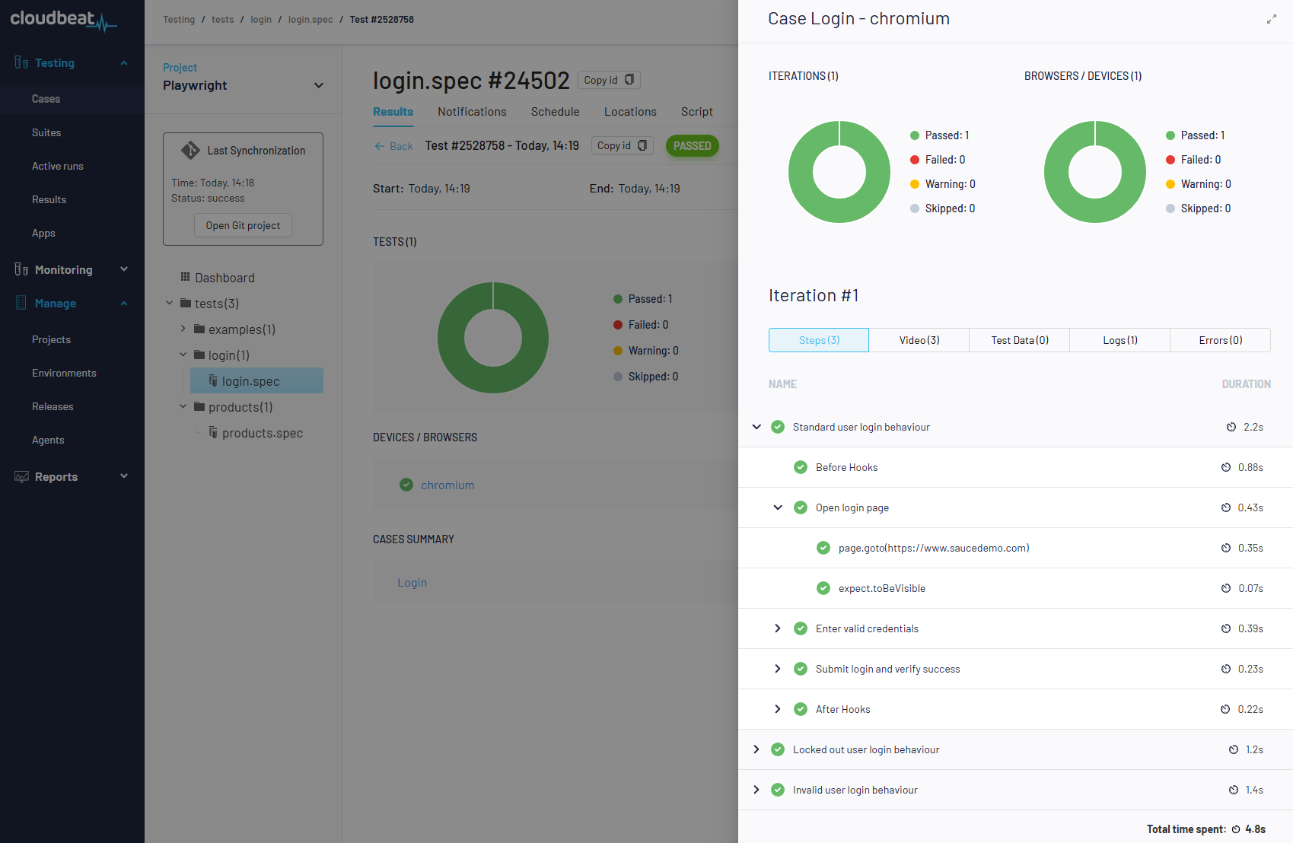Image resolution: width=1293 pixels, height=843 pixels.
Task: Click the login.spec file icon
Action: (213, 380)
